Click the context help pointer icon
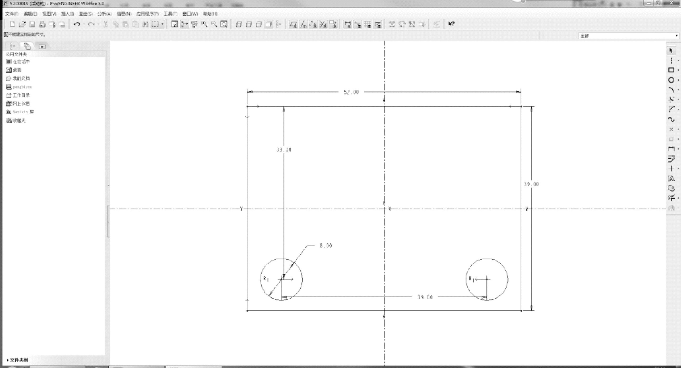The image size is (681, 368). pos(451,24)
